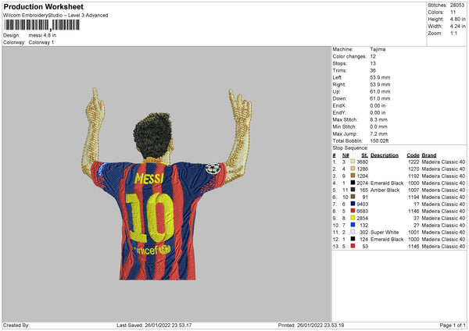Click the Color changes value 12
The width and height of the screenshot is (469, 331).
point(373,56)
